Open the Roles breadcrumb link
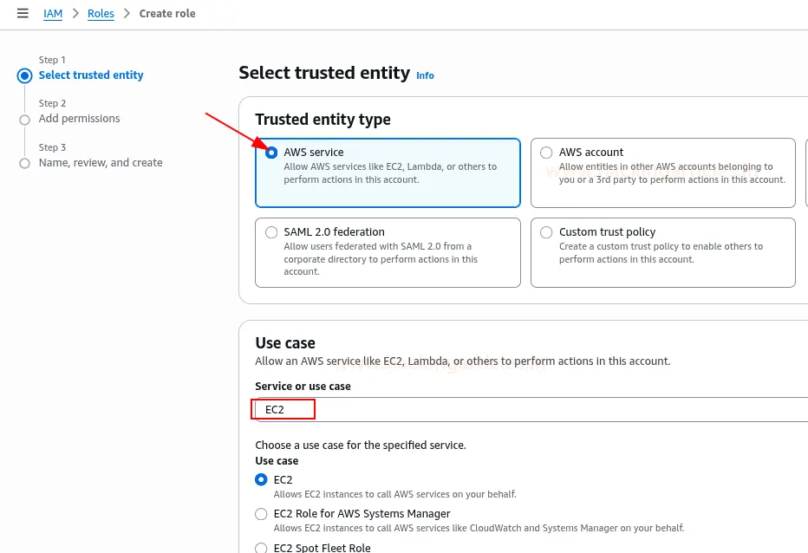Screen dimensions: 808x553 tap(101, 13)
